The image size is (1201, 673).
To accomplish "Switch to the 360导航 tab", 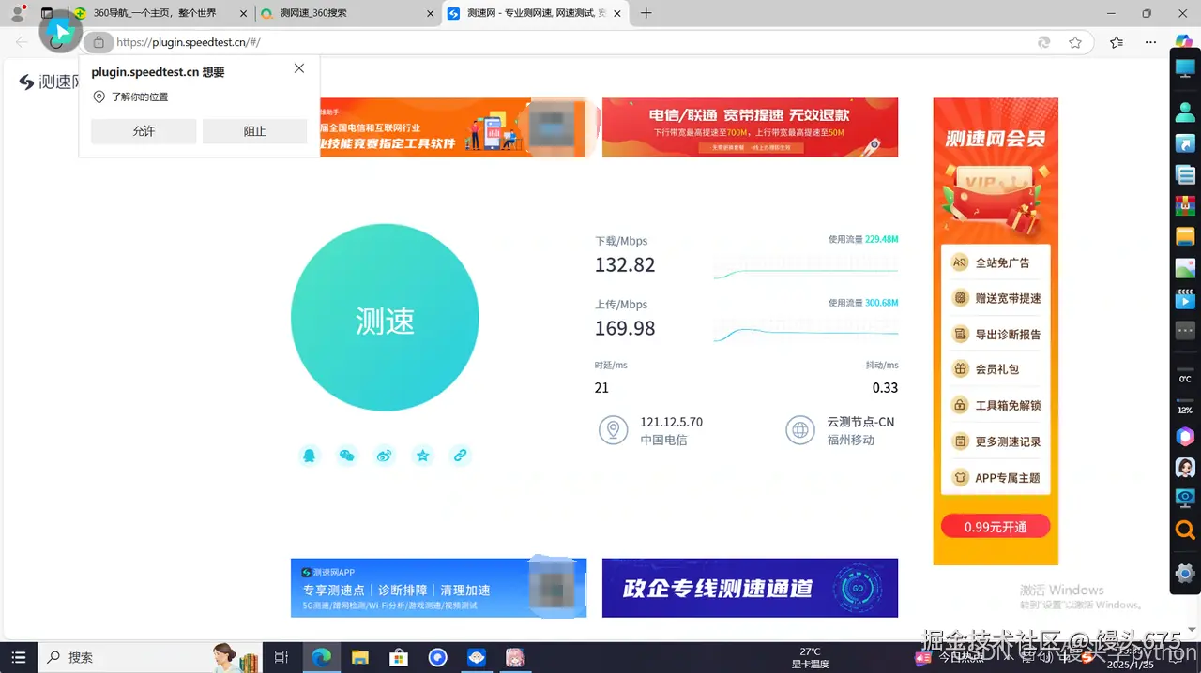I will [155, 14].
